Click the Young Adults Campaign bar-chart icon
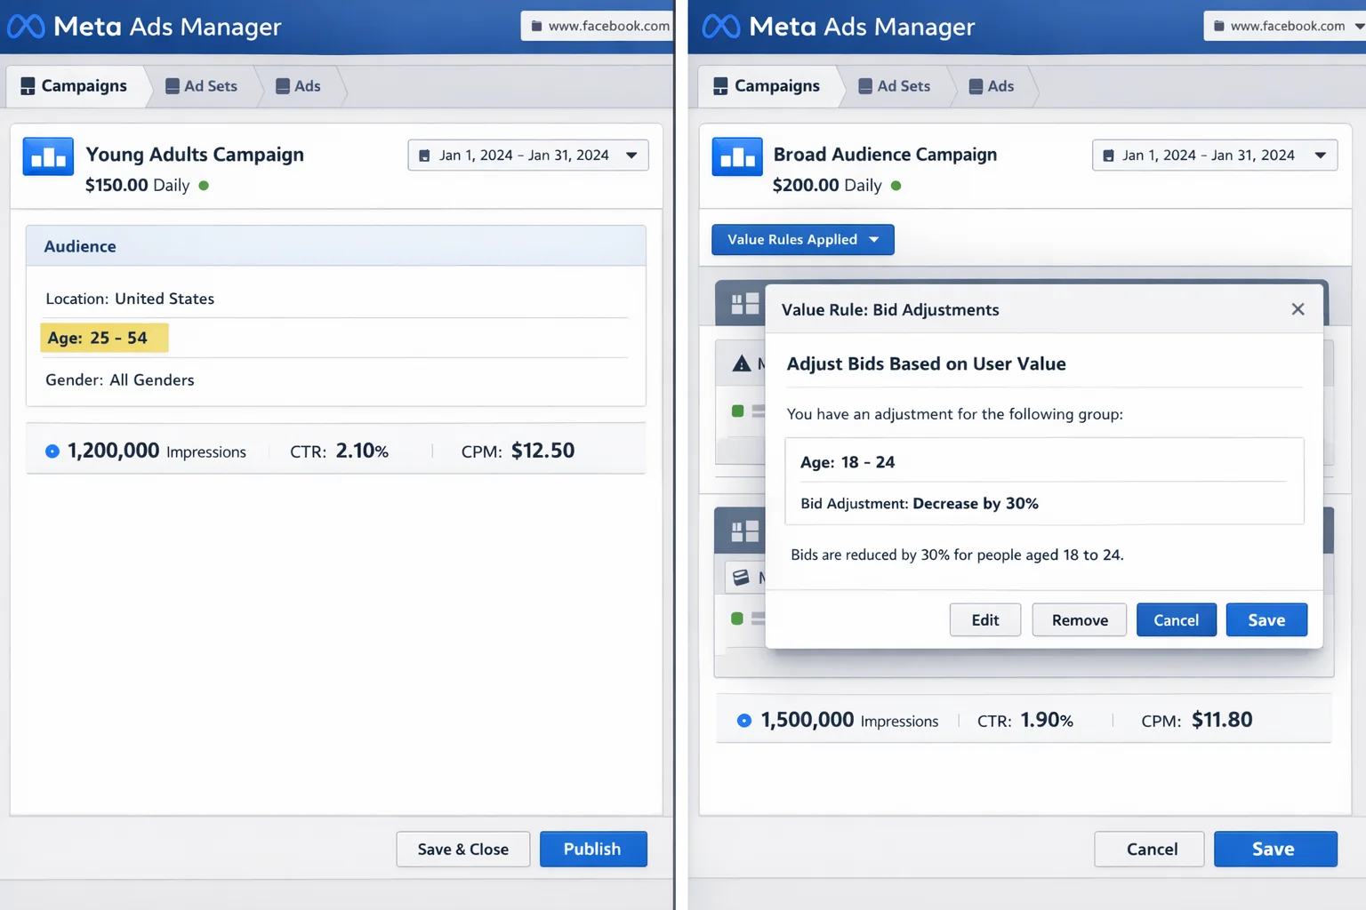The image size is (1366, 910). (x=47, y=156)
